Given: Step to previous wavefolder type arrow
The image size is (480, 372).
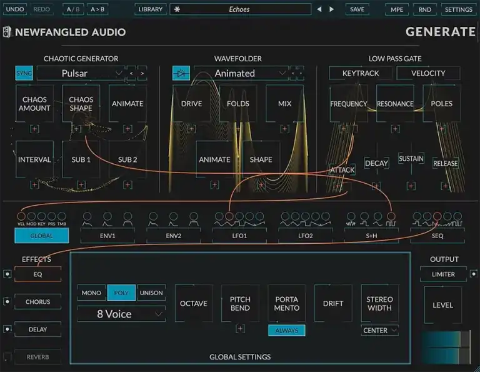Looking at the screenshot, I should coord(293,74).
